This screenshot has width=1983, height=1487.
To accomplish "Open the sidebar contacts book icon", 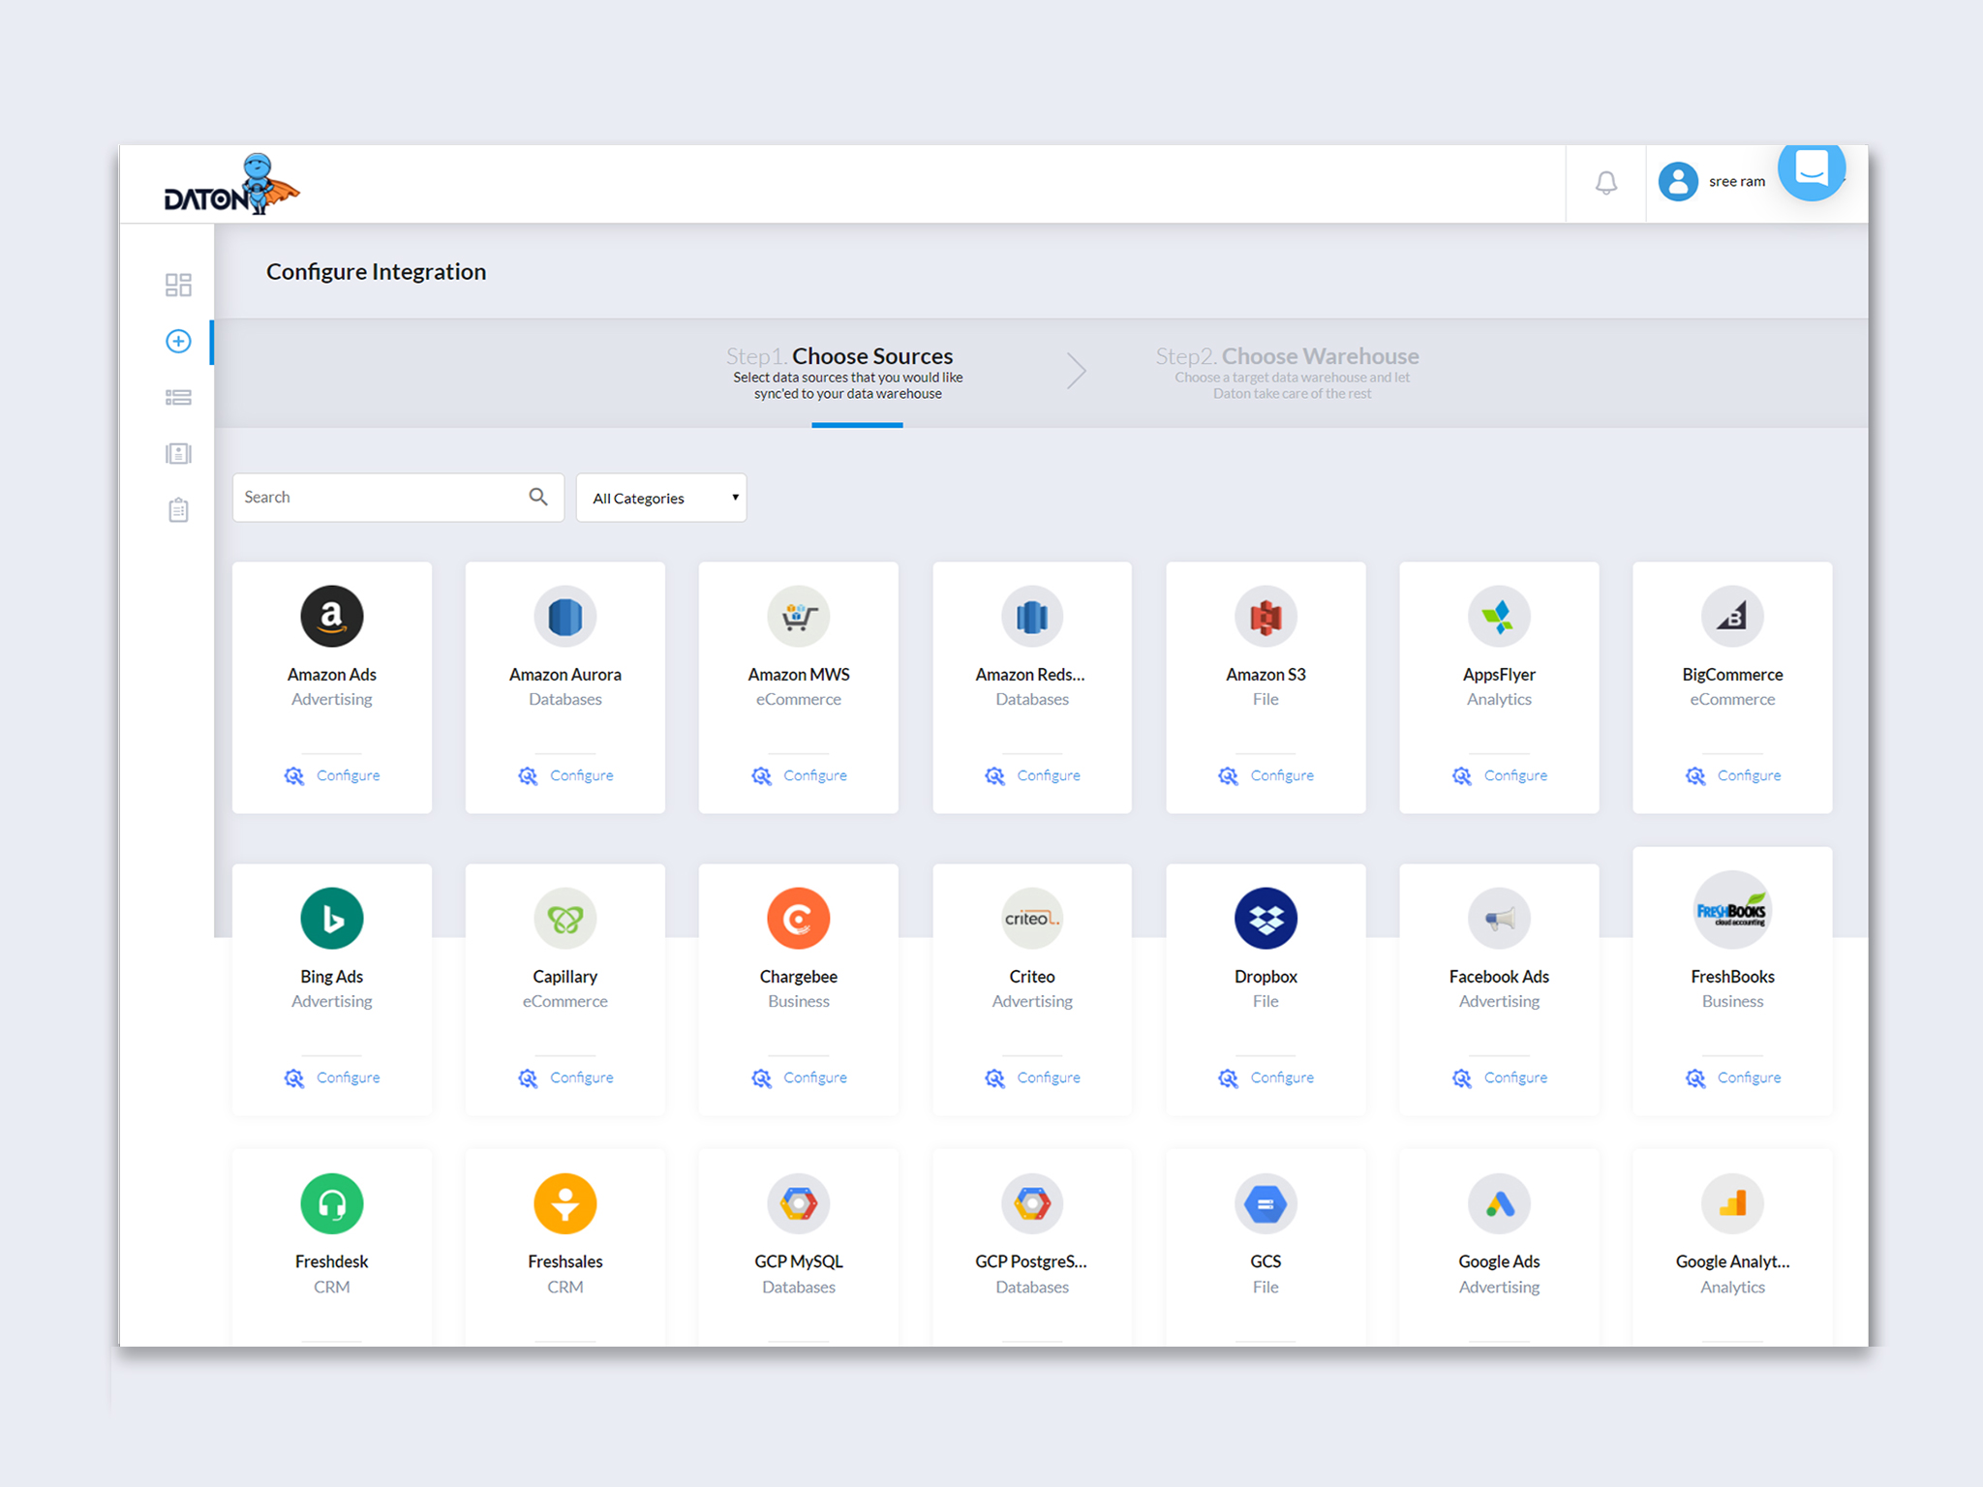I will (x=178, y=454).
